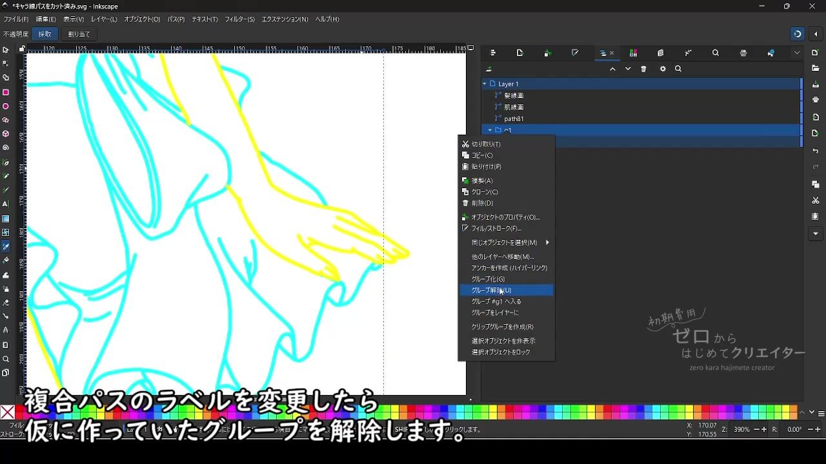Click the add new layer icon

pos(489,69)
